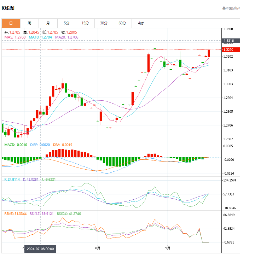This screenshot has height=258, width=255.
Task: Click the 134.1574 KDJ axis label
Action: tap(230, 181)
